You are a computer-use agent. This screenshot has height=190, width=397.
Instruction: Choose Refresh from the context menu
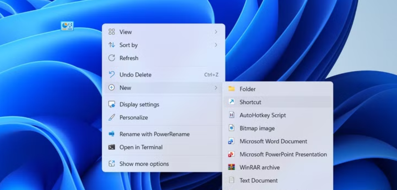point(129,58)
